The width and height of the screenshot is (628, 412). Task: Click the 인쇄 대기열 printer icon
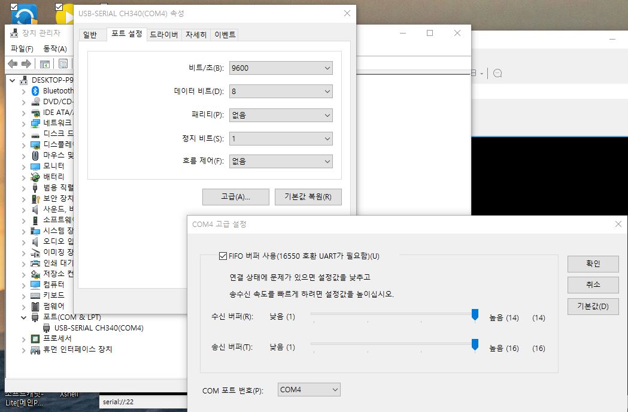click(35, 263)
